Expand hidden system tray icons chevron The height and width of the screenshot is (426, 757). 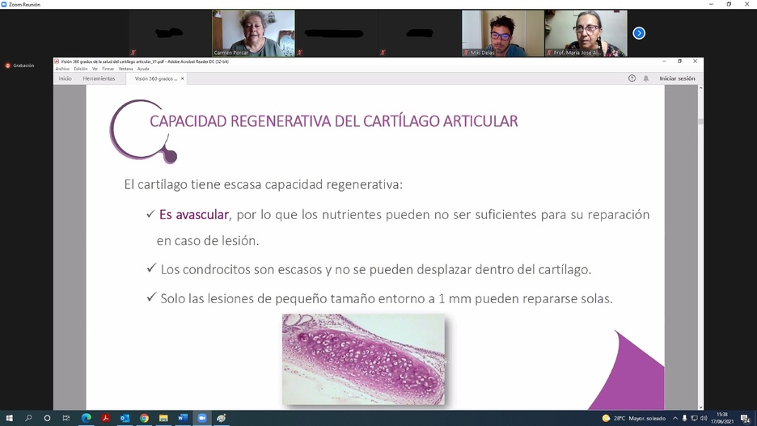(x=675, y=418)
